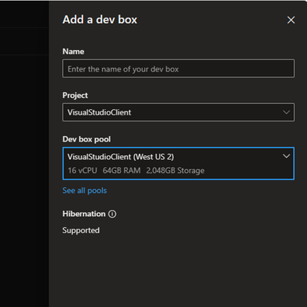
Task: Open the Project dropdown showing VisualStudioClient
Action: click(x=178, y=112)
